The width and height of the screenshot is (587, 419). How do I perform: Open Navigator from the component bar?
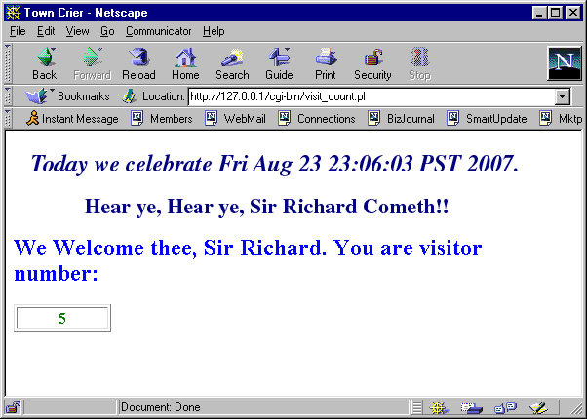(x=439, y=407)
